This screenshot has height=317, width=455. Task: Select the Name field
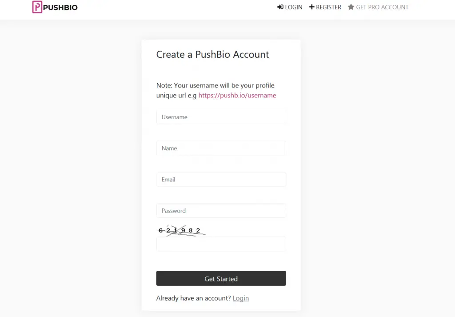221,148
